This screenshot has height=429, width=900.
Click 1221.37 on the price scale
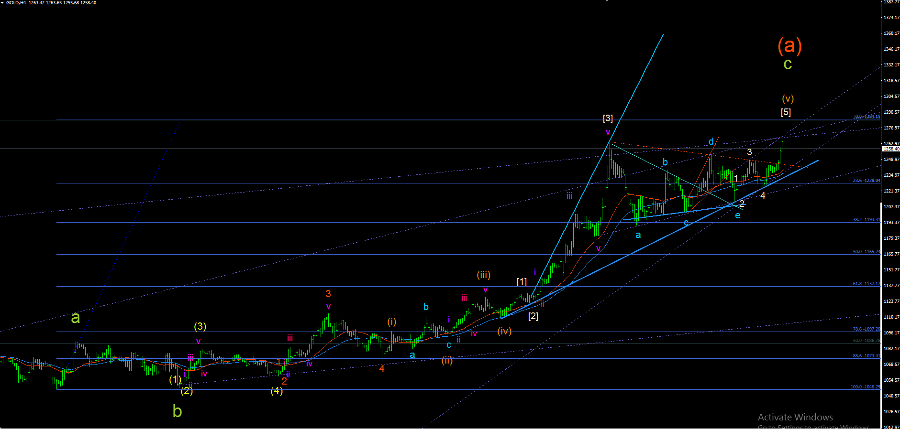891,191
